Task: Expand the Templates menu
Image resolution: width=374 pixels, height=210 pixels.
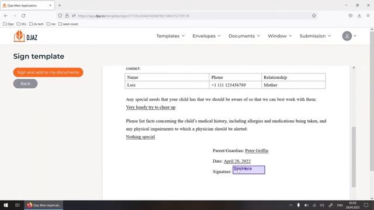Action: click(170, 36)
